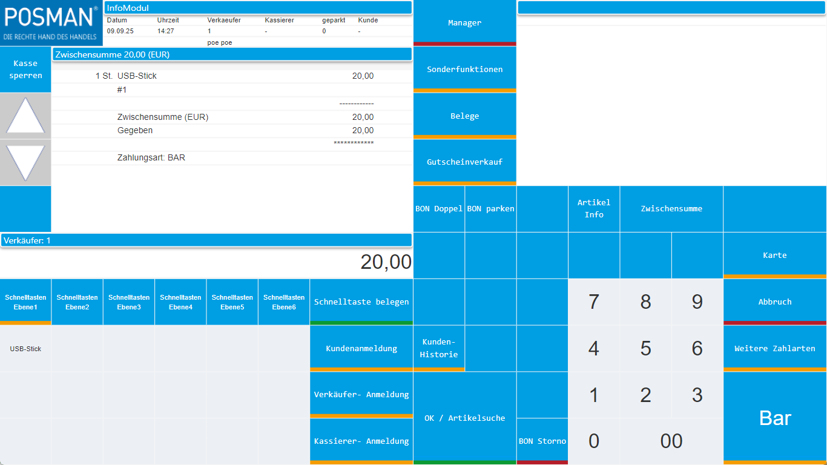The image size is (827, 465).
Task: Open the Belege section
Action: click(x=464, y=116)
